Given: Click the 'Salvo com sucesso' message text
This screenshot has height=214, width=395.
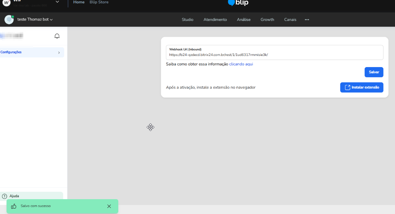Looking at the screenshot, I should click(35, 206).
